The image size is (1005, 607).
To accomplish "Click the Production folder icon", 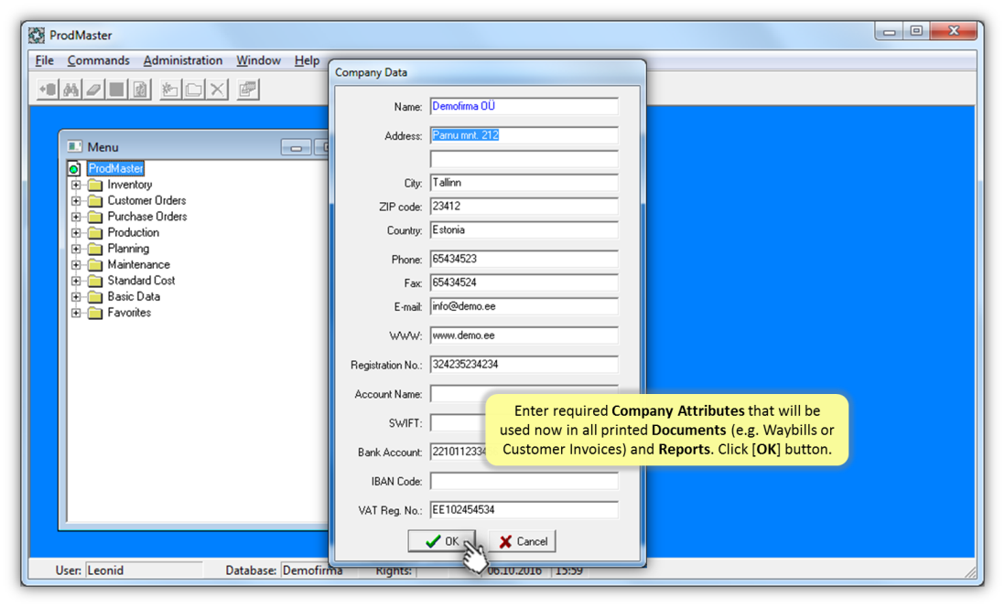I will [x=95, y=233].
